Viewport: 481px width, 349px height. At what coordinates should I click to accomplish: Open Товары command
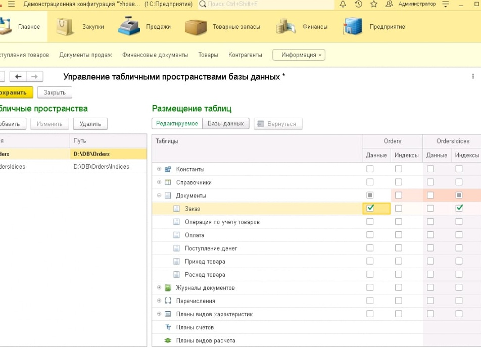click(x=208, y=55)
